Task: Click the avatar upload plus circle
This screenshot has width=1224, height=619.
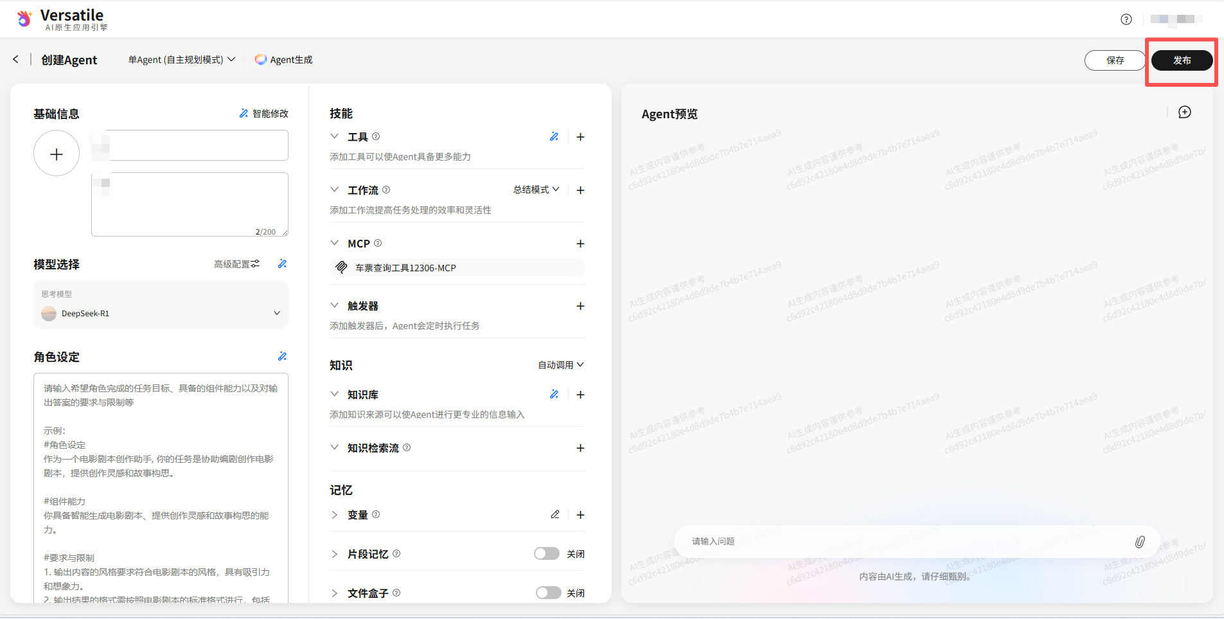Action: coord(57,154)
